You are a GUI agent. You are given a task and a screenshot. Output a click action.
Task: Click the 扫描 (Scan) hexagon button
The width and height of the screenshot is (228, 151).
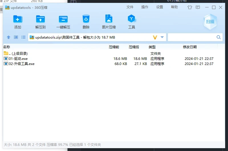[x=210, y=22]
